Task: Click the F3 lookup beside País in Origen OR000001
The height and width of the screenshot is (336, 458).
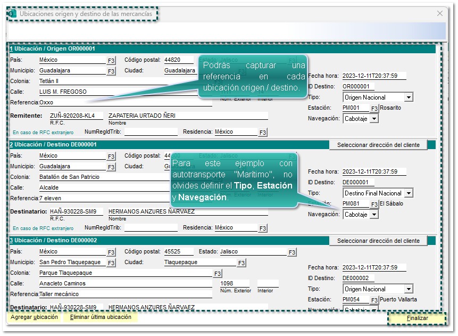Action: pyautogui.click(x=111, y=60)
